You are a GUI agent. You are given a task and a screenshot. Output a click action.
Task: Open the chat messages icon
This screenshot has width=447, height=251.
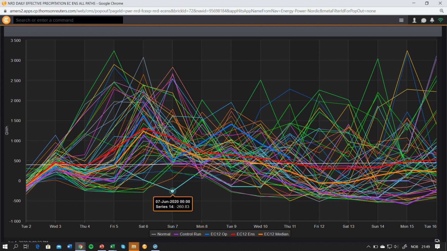pyautogui.click(x=423, y=20)
